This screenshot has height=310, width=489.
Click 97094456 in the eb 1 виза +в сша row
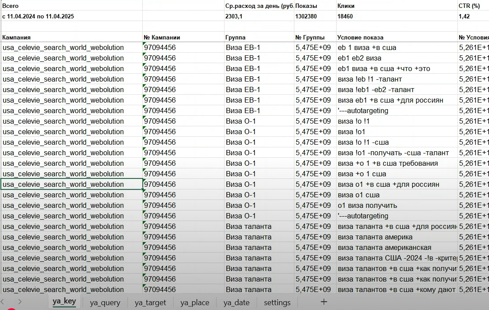[x=183, y=48]
